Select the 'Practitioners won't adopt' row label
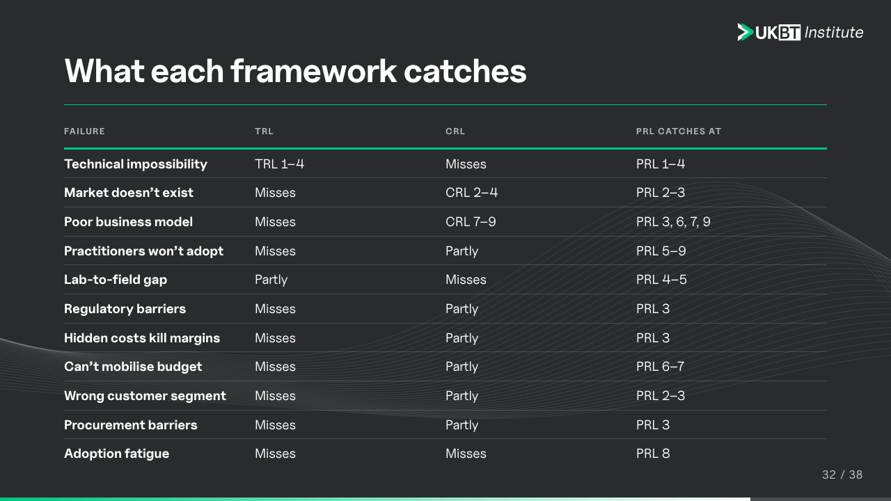Image resolution: width=891 pixels, height=501 pixels. (x=144, y=251)
